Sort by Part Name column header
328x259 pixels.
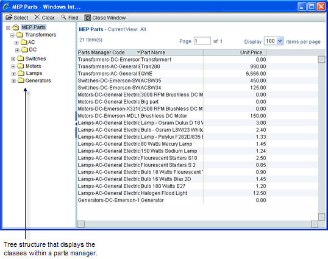pos(171,52)
